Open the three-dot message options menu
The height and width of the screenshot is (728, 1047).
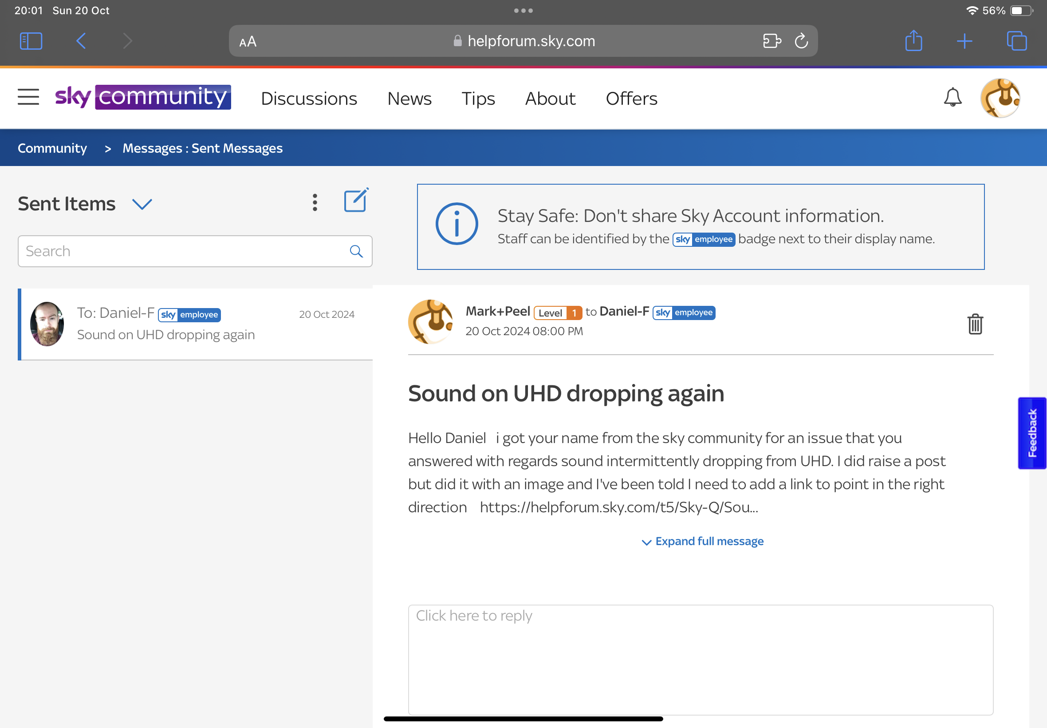(315, 202)
